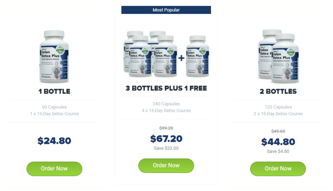Click Order Now for 3 Bottles Plus 1 Free
Screen dimensions: 333x191
pos(166,165)
